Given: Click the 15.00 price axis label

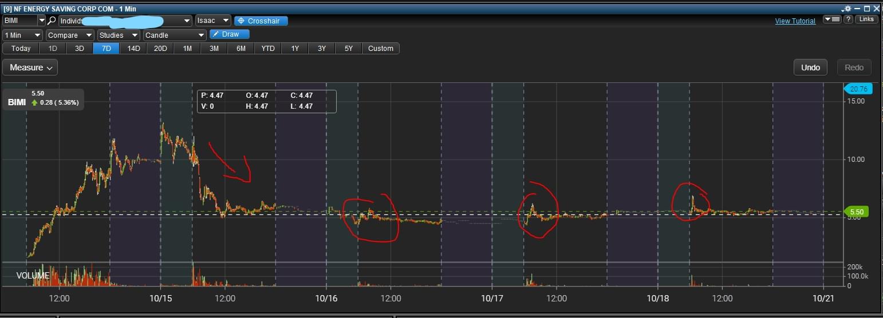Looking at the screenshot, I should coord(856,101).
